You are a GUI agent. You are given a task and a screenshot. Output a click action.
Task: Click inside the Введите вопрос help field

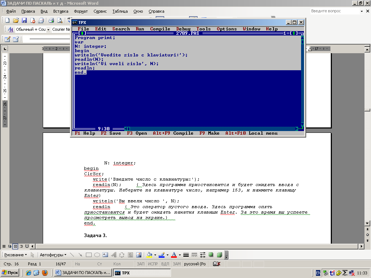[x=334, y=11]
